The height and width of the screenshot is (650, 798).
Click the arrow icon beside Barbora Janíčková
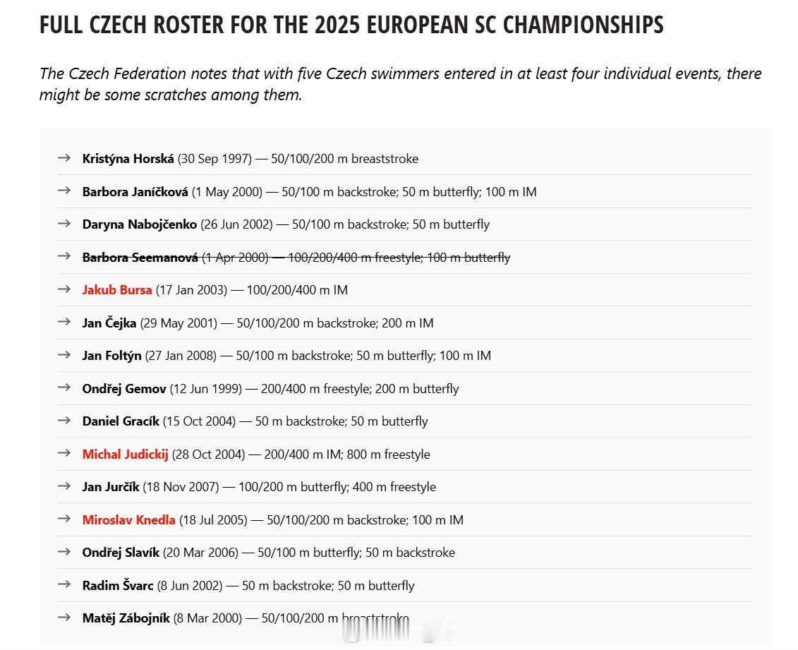tap(64, 191)
